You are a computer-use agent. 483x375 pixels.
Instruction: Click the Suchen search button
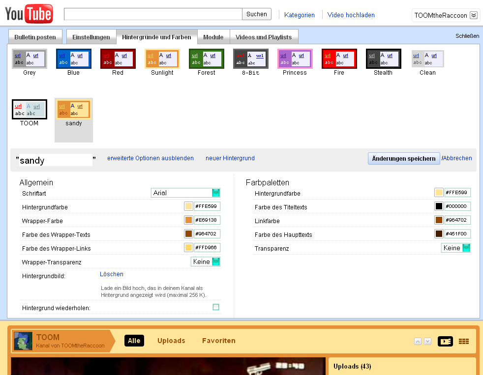257,14
